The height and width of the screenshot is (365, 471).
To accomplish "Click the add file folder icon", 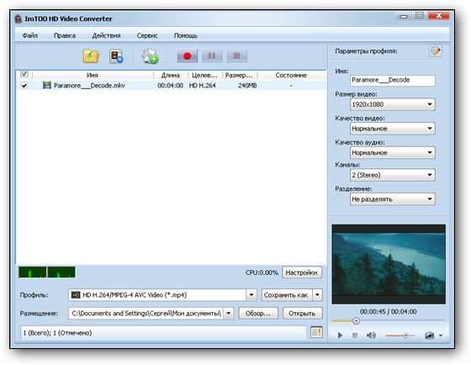I will 91,56.
